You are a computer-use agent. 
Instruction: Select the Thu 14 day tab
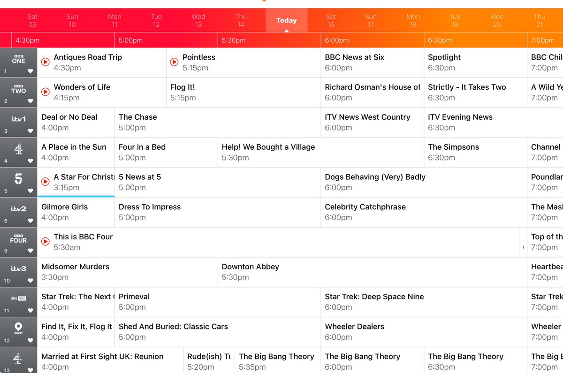(x=241, y=21)
